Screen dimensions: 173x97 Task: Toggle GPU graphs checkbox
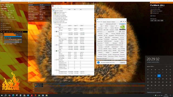(x=1, y=29)
